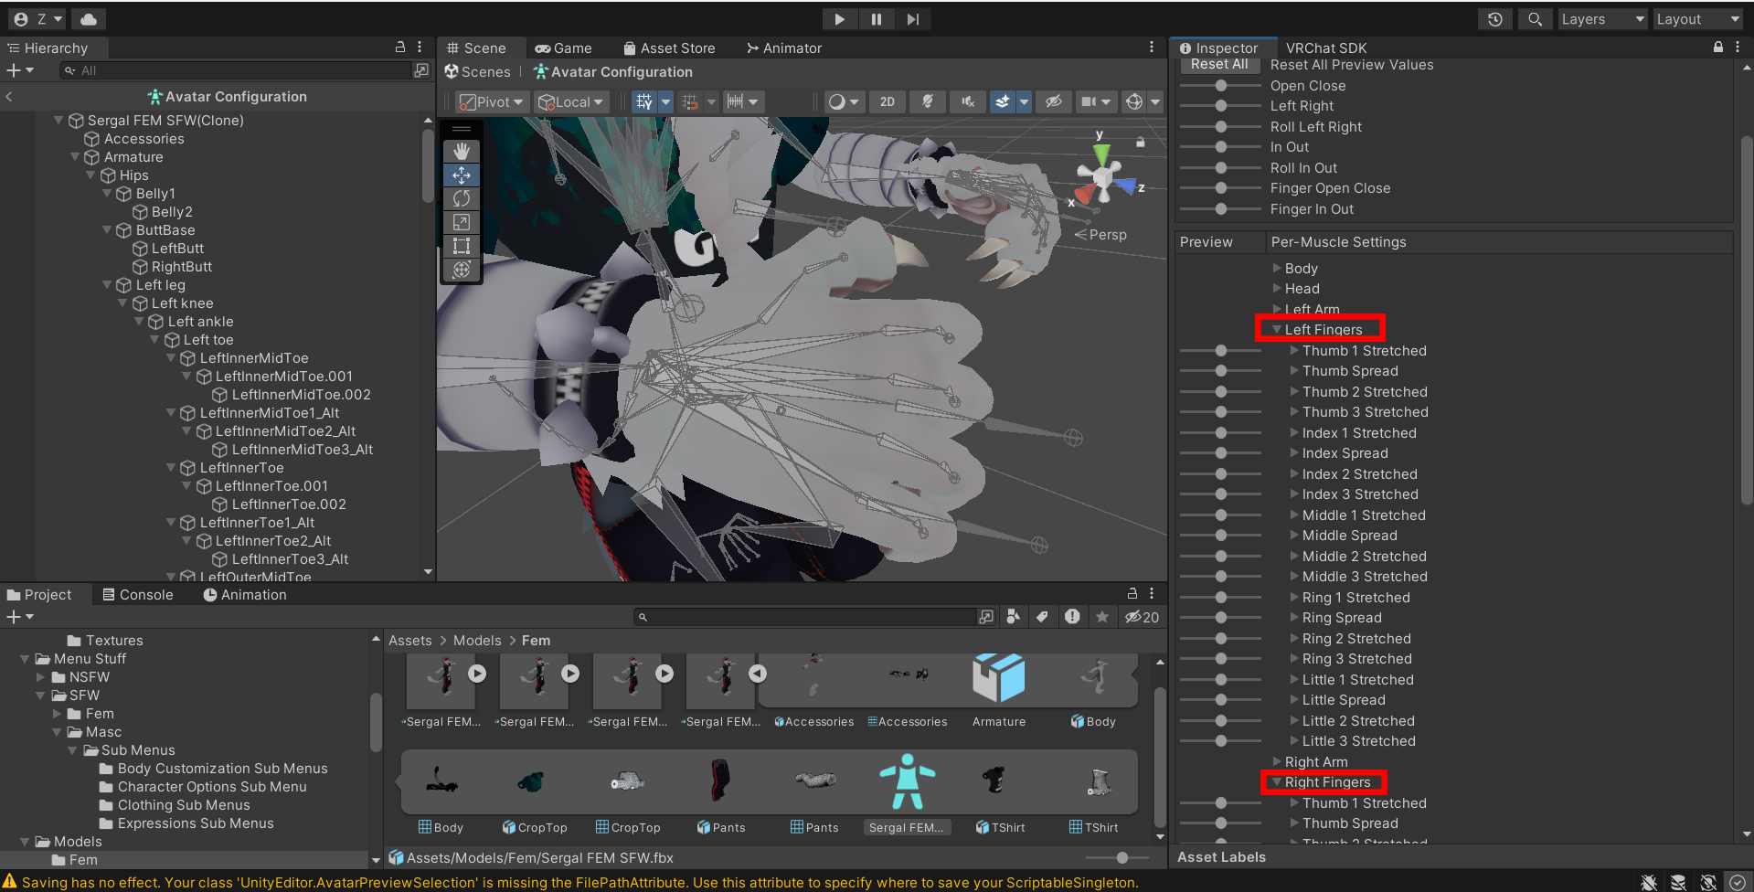Switch to the Animator tab
1754x892 pixels.
click(x=784, y=48)
